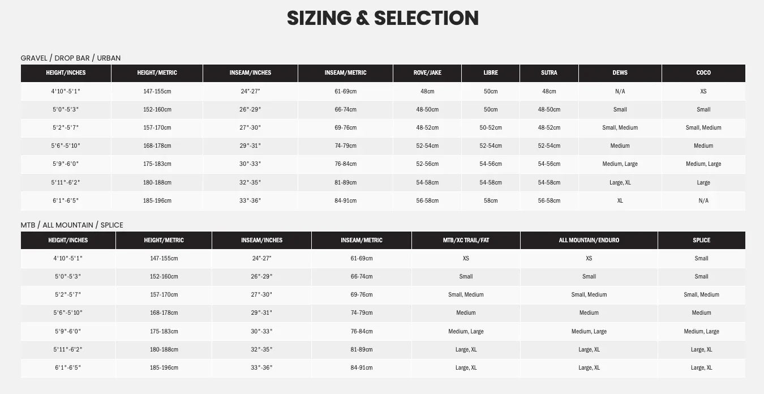Image resolution: width=764 pixels, height=394 pixels.
Task: Click the ROVE/JAKE column header
Action: click(427, 72)
